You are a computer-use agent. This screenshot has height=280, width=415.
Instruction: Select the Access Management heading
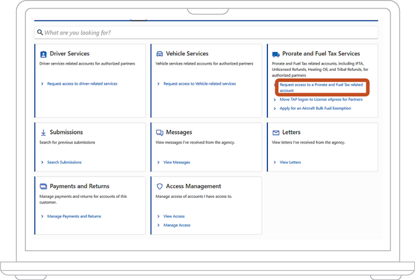pos(193,186)
